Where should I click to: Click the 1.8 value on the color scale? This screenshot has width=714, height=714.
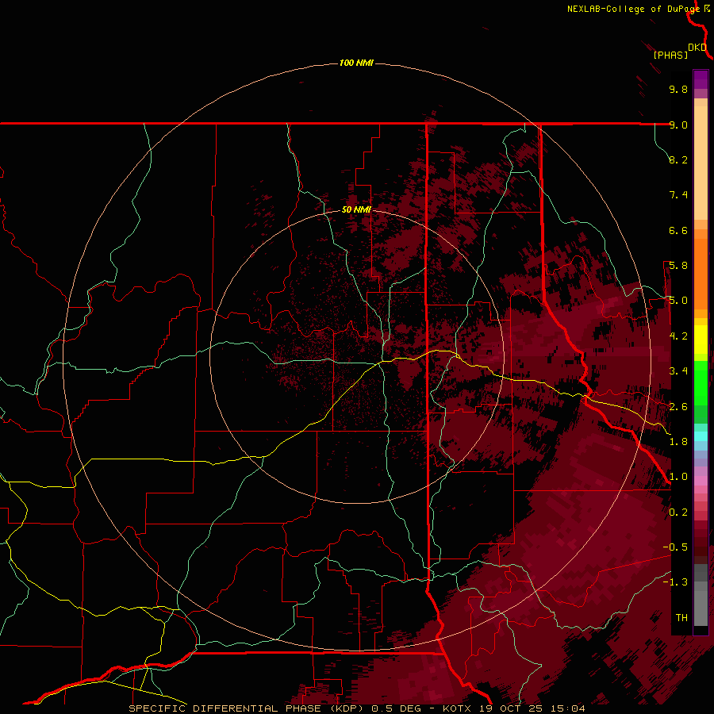click(678, 442)
